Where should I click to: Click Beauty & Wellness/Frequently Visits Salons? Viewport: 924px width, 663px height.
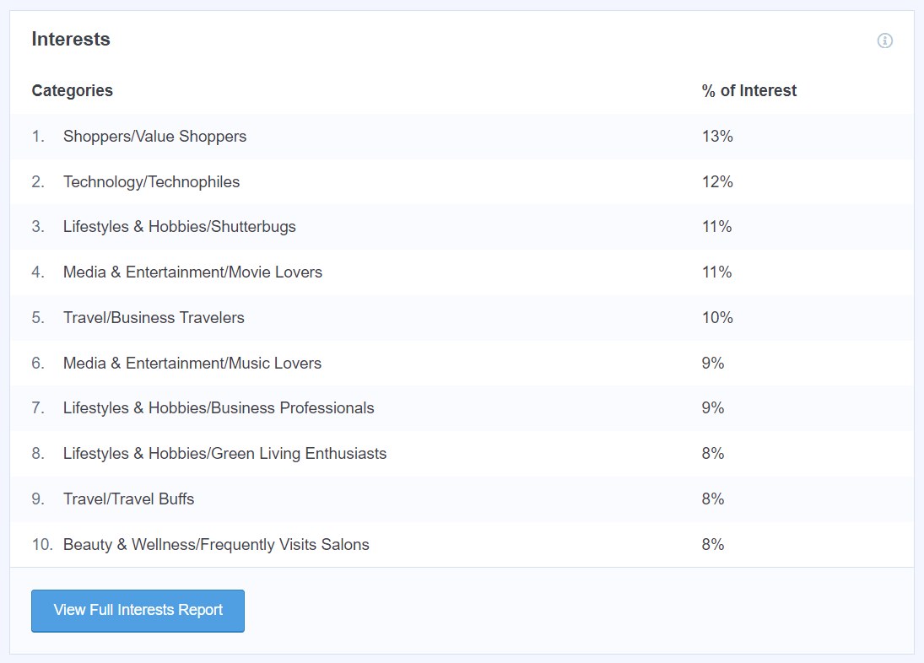coord(216,545)
